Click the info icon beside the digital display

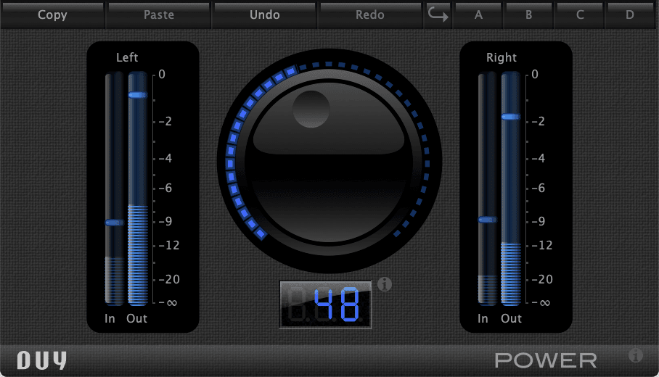pyautogui.click(x=385, y=284)
